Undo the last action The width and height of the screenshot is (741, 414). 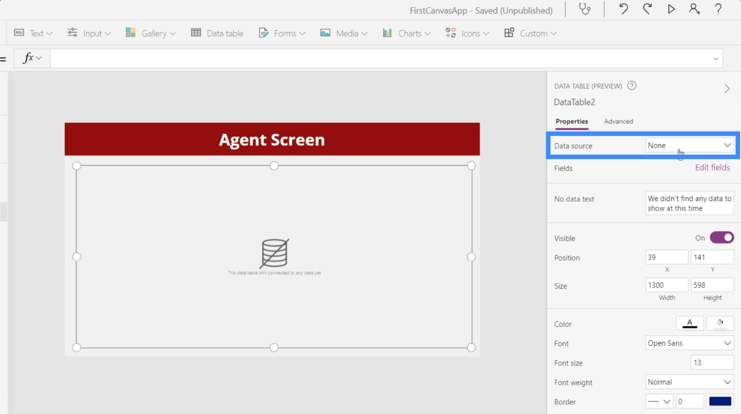(623, 9)
